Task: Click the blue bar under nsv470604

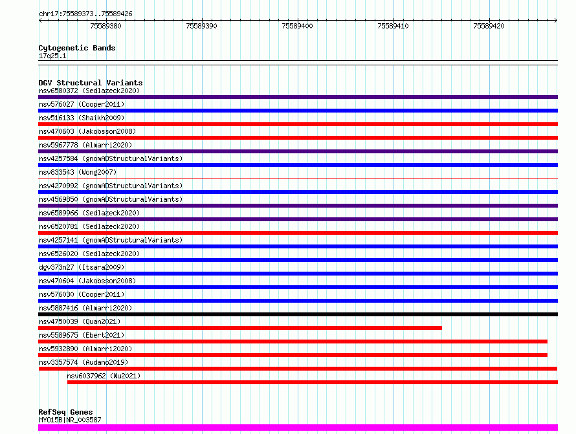Action: point(298,287)
